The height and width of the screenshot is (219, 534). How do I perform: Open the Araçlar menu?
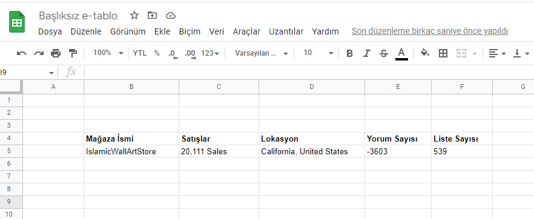click(246, 31)
